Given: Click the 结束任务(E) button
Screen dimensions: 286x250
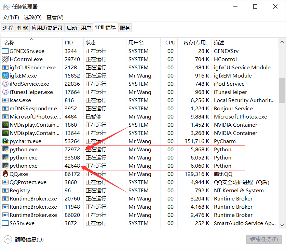Looking at the screenshot, I should click(264, 239).
